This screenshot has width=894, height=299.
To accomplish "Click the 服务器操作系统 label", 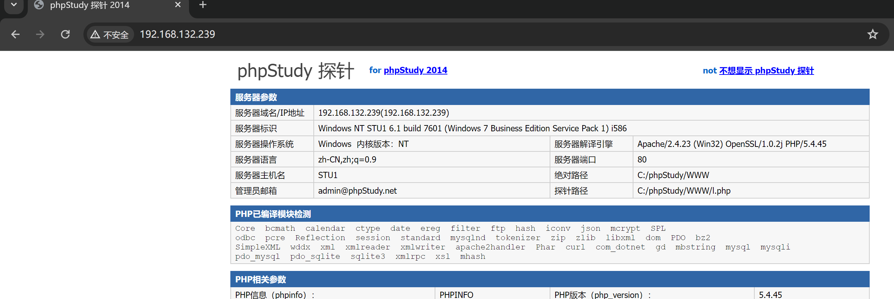I will tap(264, 144).
